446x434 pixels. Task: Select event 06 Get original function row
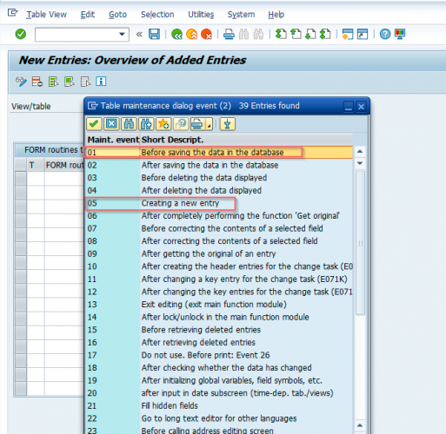tap(219, 215)
